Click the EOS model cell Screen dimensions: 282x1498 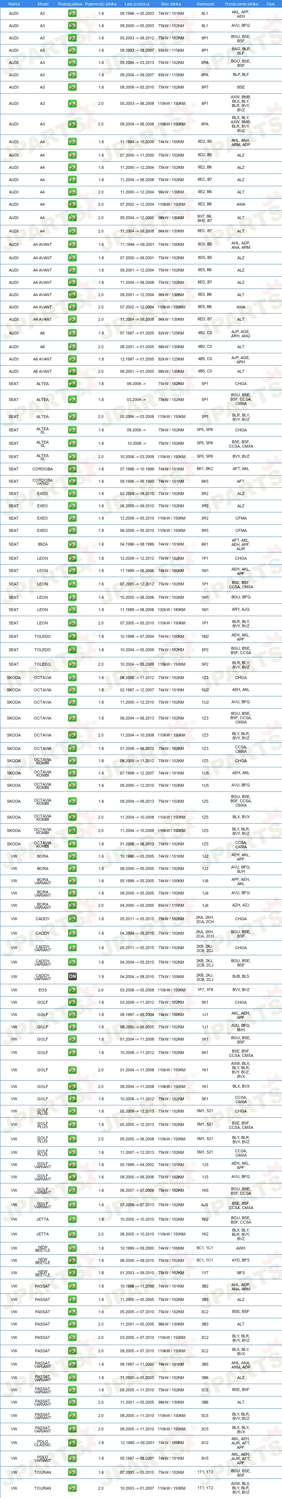(x=42, y=990)
